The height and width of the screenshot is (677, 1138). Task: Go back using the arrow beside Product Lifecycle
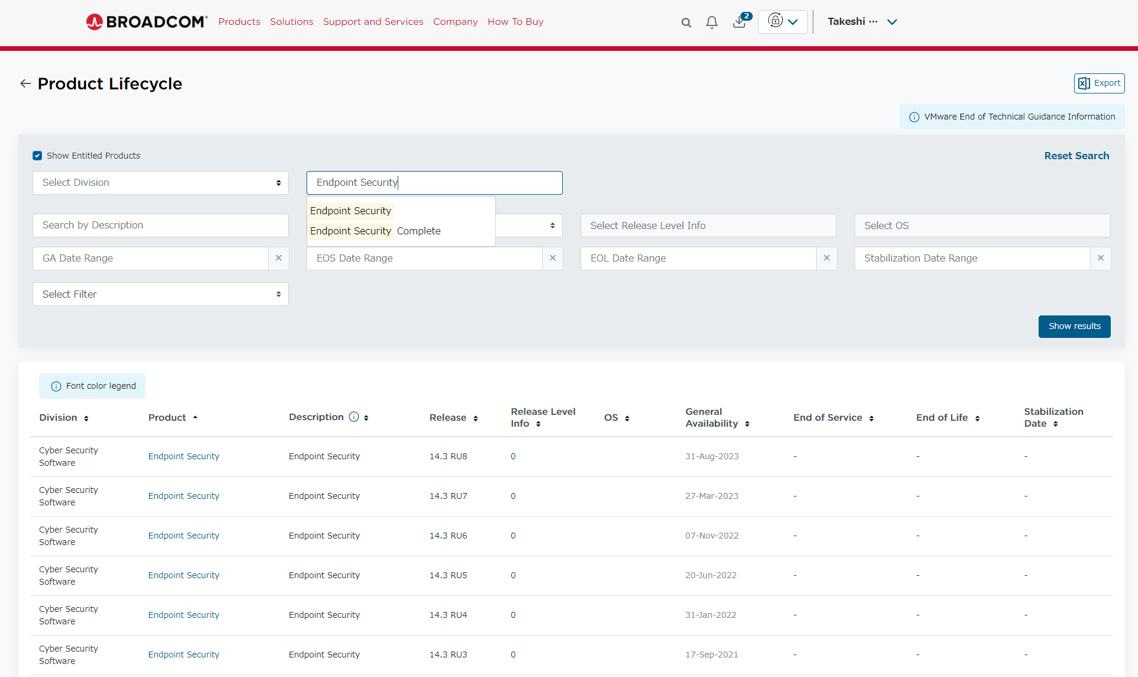pos(25,83)
